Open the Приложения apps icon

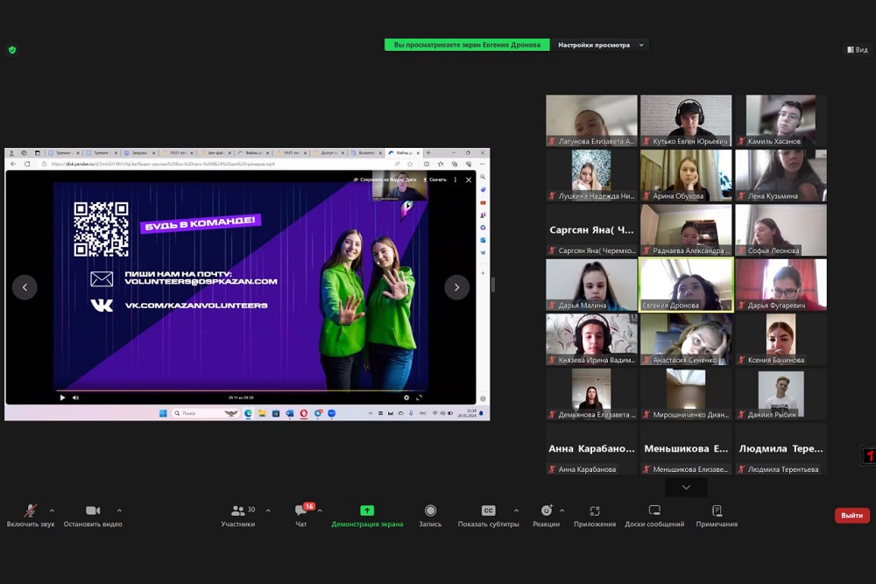[x=595, y=510]
